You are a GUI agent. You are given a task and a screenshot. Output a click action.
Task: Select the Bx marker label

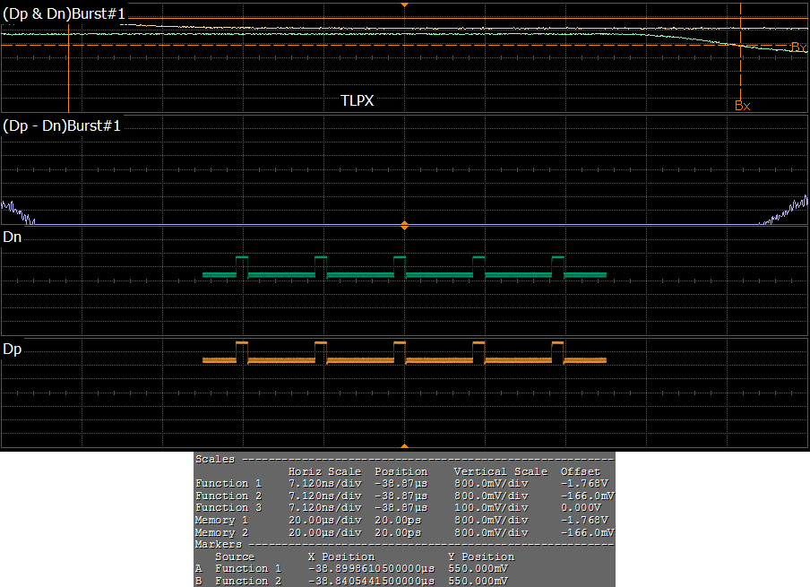pyautogui.click(x=742, y=105)
